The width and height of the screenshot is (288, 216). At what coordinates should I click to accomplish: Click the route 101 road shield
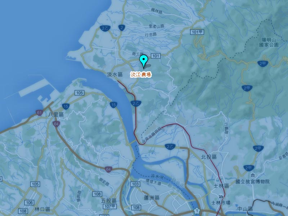156,56
